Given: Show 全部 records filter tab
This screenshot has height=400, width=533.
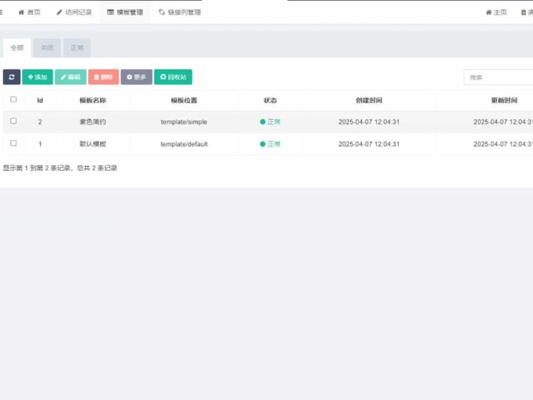Looking at the screenshot, I should 17,48.
